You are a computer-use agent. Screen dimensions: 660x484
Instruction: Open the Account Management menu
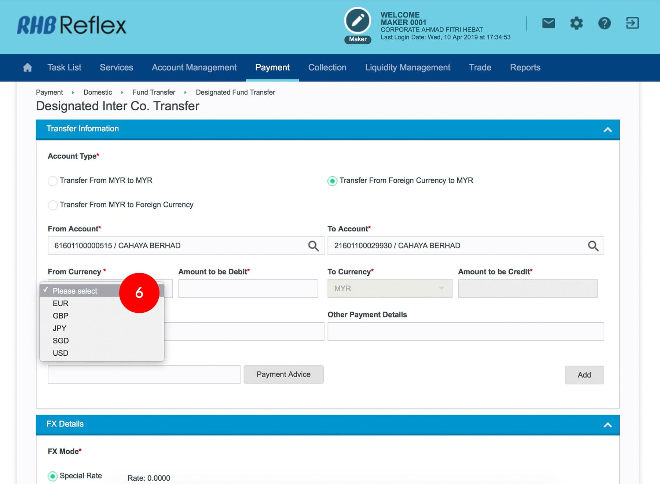194,67
